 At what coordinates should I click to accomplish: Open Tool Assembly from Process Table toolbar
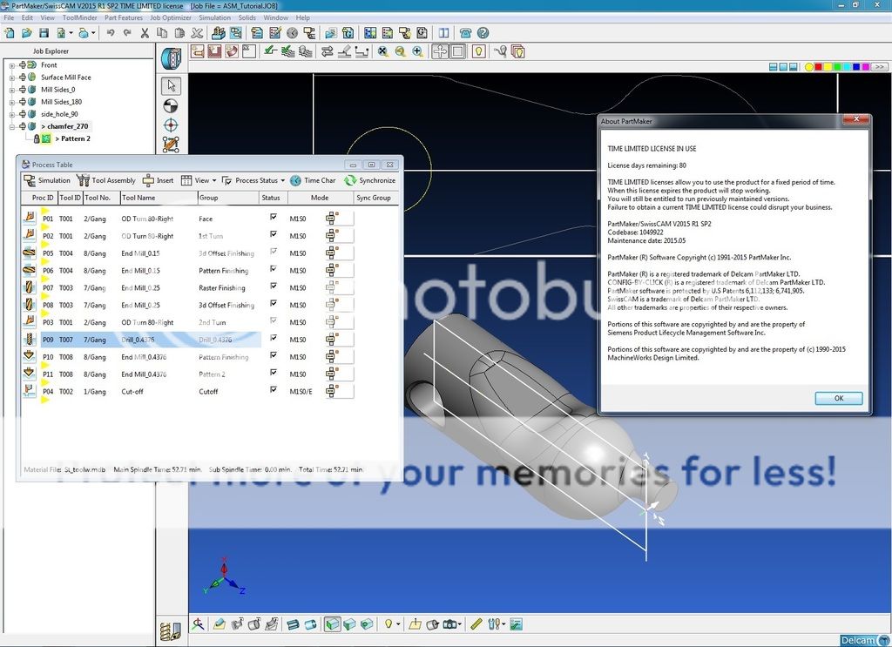pyautogui.click(x=84, y=180)
